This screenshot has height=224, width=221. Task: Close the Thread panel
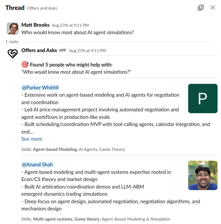click(x=213, y=7)
